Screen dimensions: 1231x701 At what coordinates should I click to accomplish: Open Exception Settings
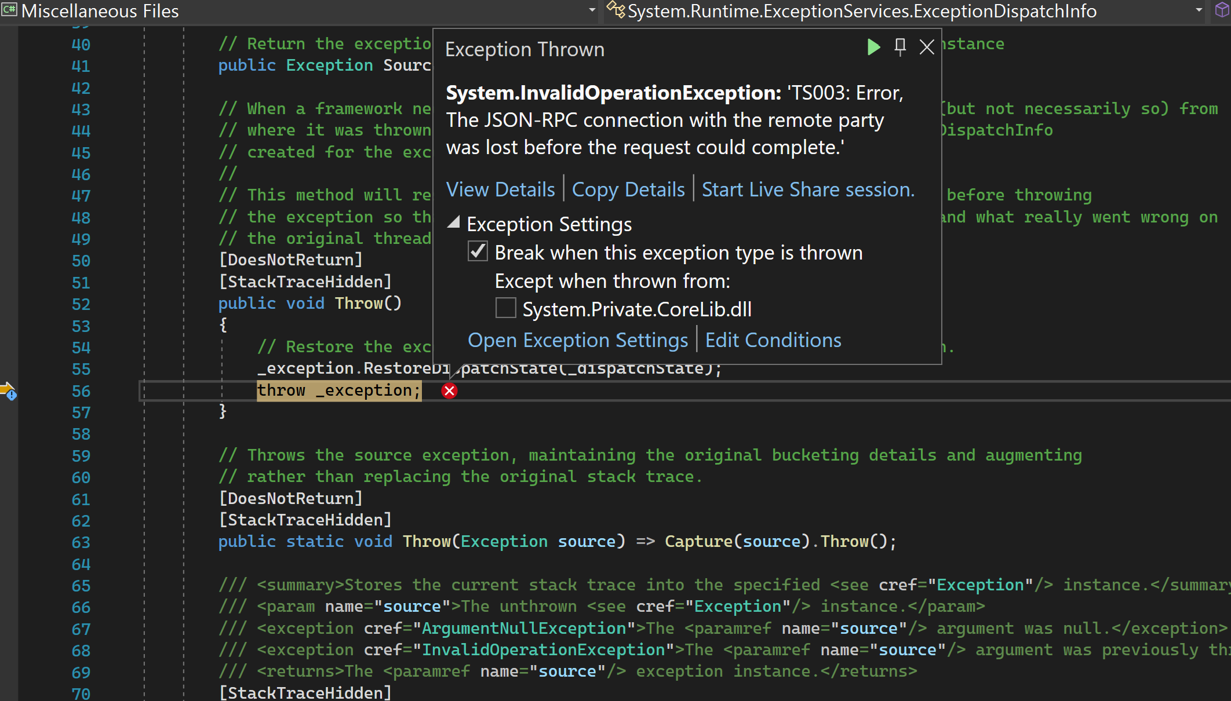(x=577, y=340)
